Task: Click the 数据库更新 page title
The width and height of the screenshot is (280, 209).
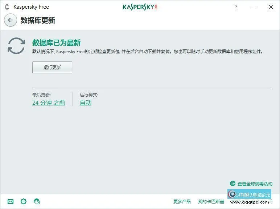Action: 38,20
